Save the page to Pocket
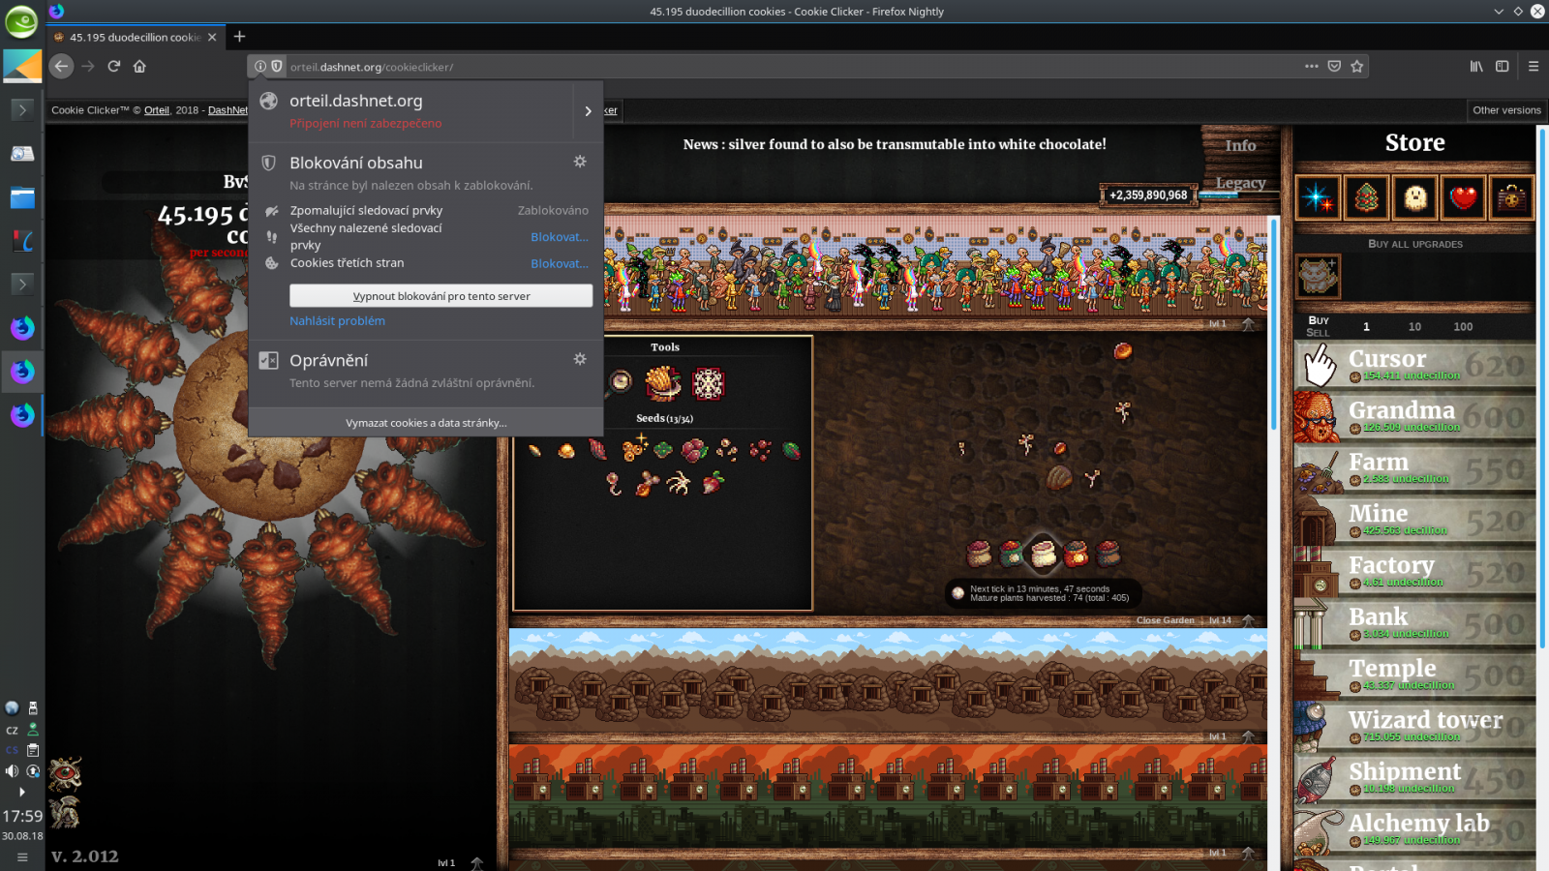 1334,66
